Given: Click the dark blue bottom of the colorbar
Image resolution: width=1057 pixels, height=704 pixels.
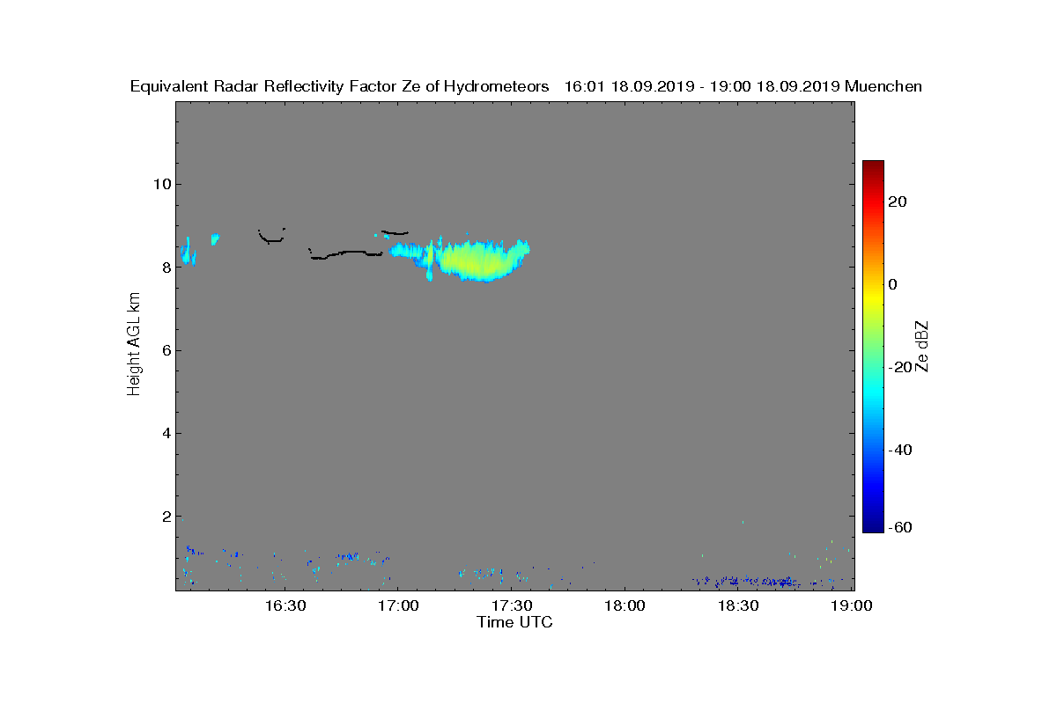Looking at the screenshot, I should pos(873,525).
